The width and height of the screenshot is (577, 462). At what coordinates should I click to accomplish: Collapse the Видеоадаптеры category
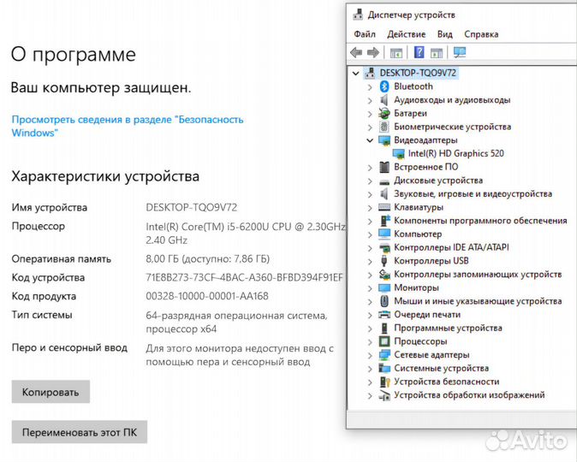[x=370, y=140]
